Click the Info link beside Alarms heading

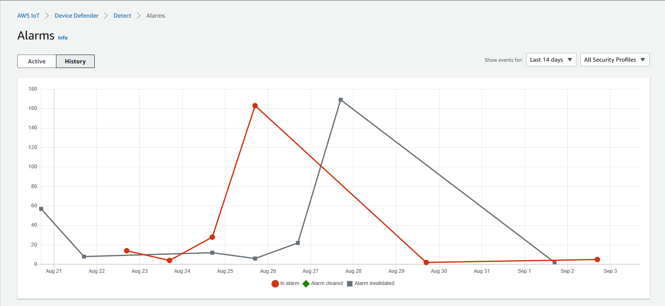point(62,38)
